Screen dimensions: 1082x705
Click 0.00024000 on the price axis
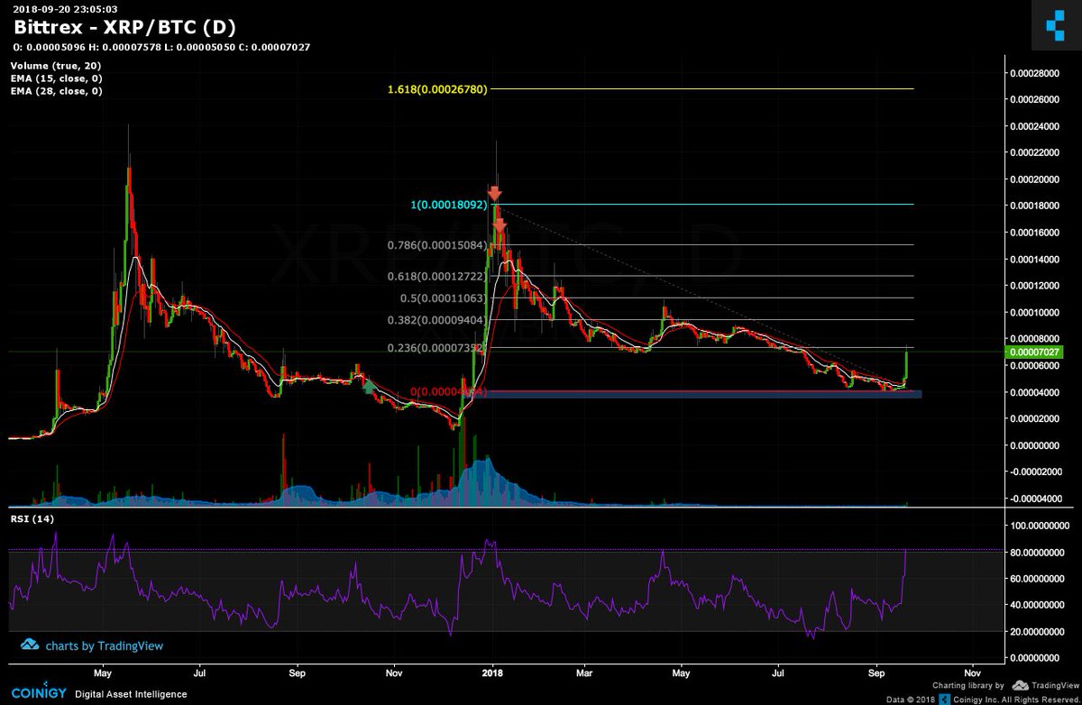(x=1035, y=126)
